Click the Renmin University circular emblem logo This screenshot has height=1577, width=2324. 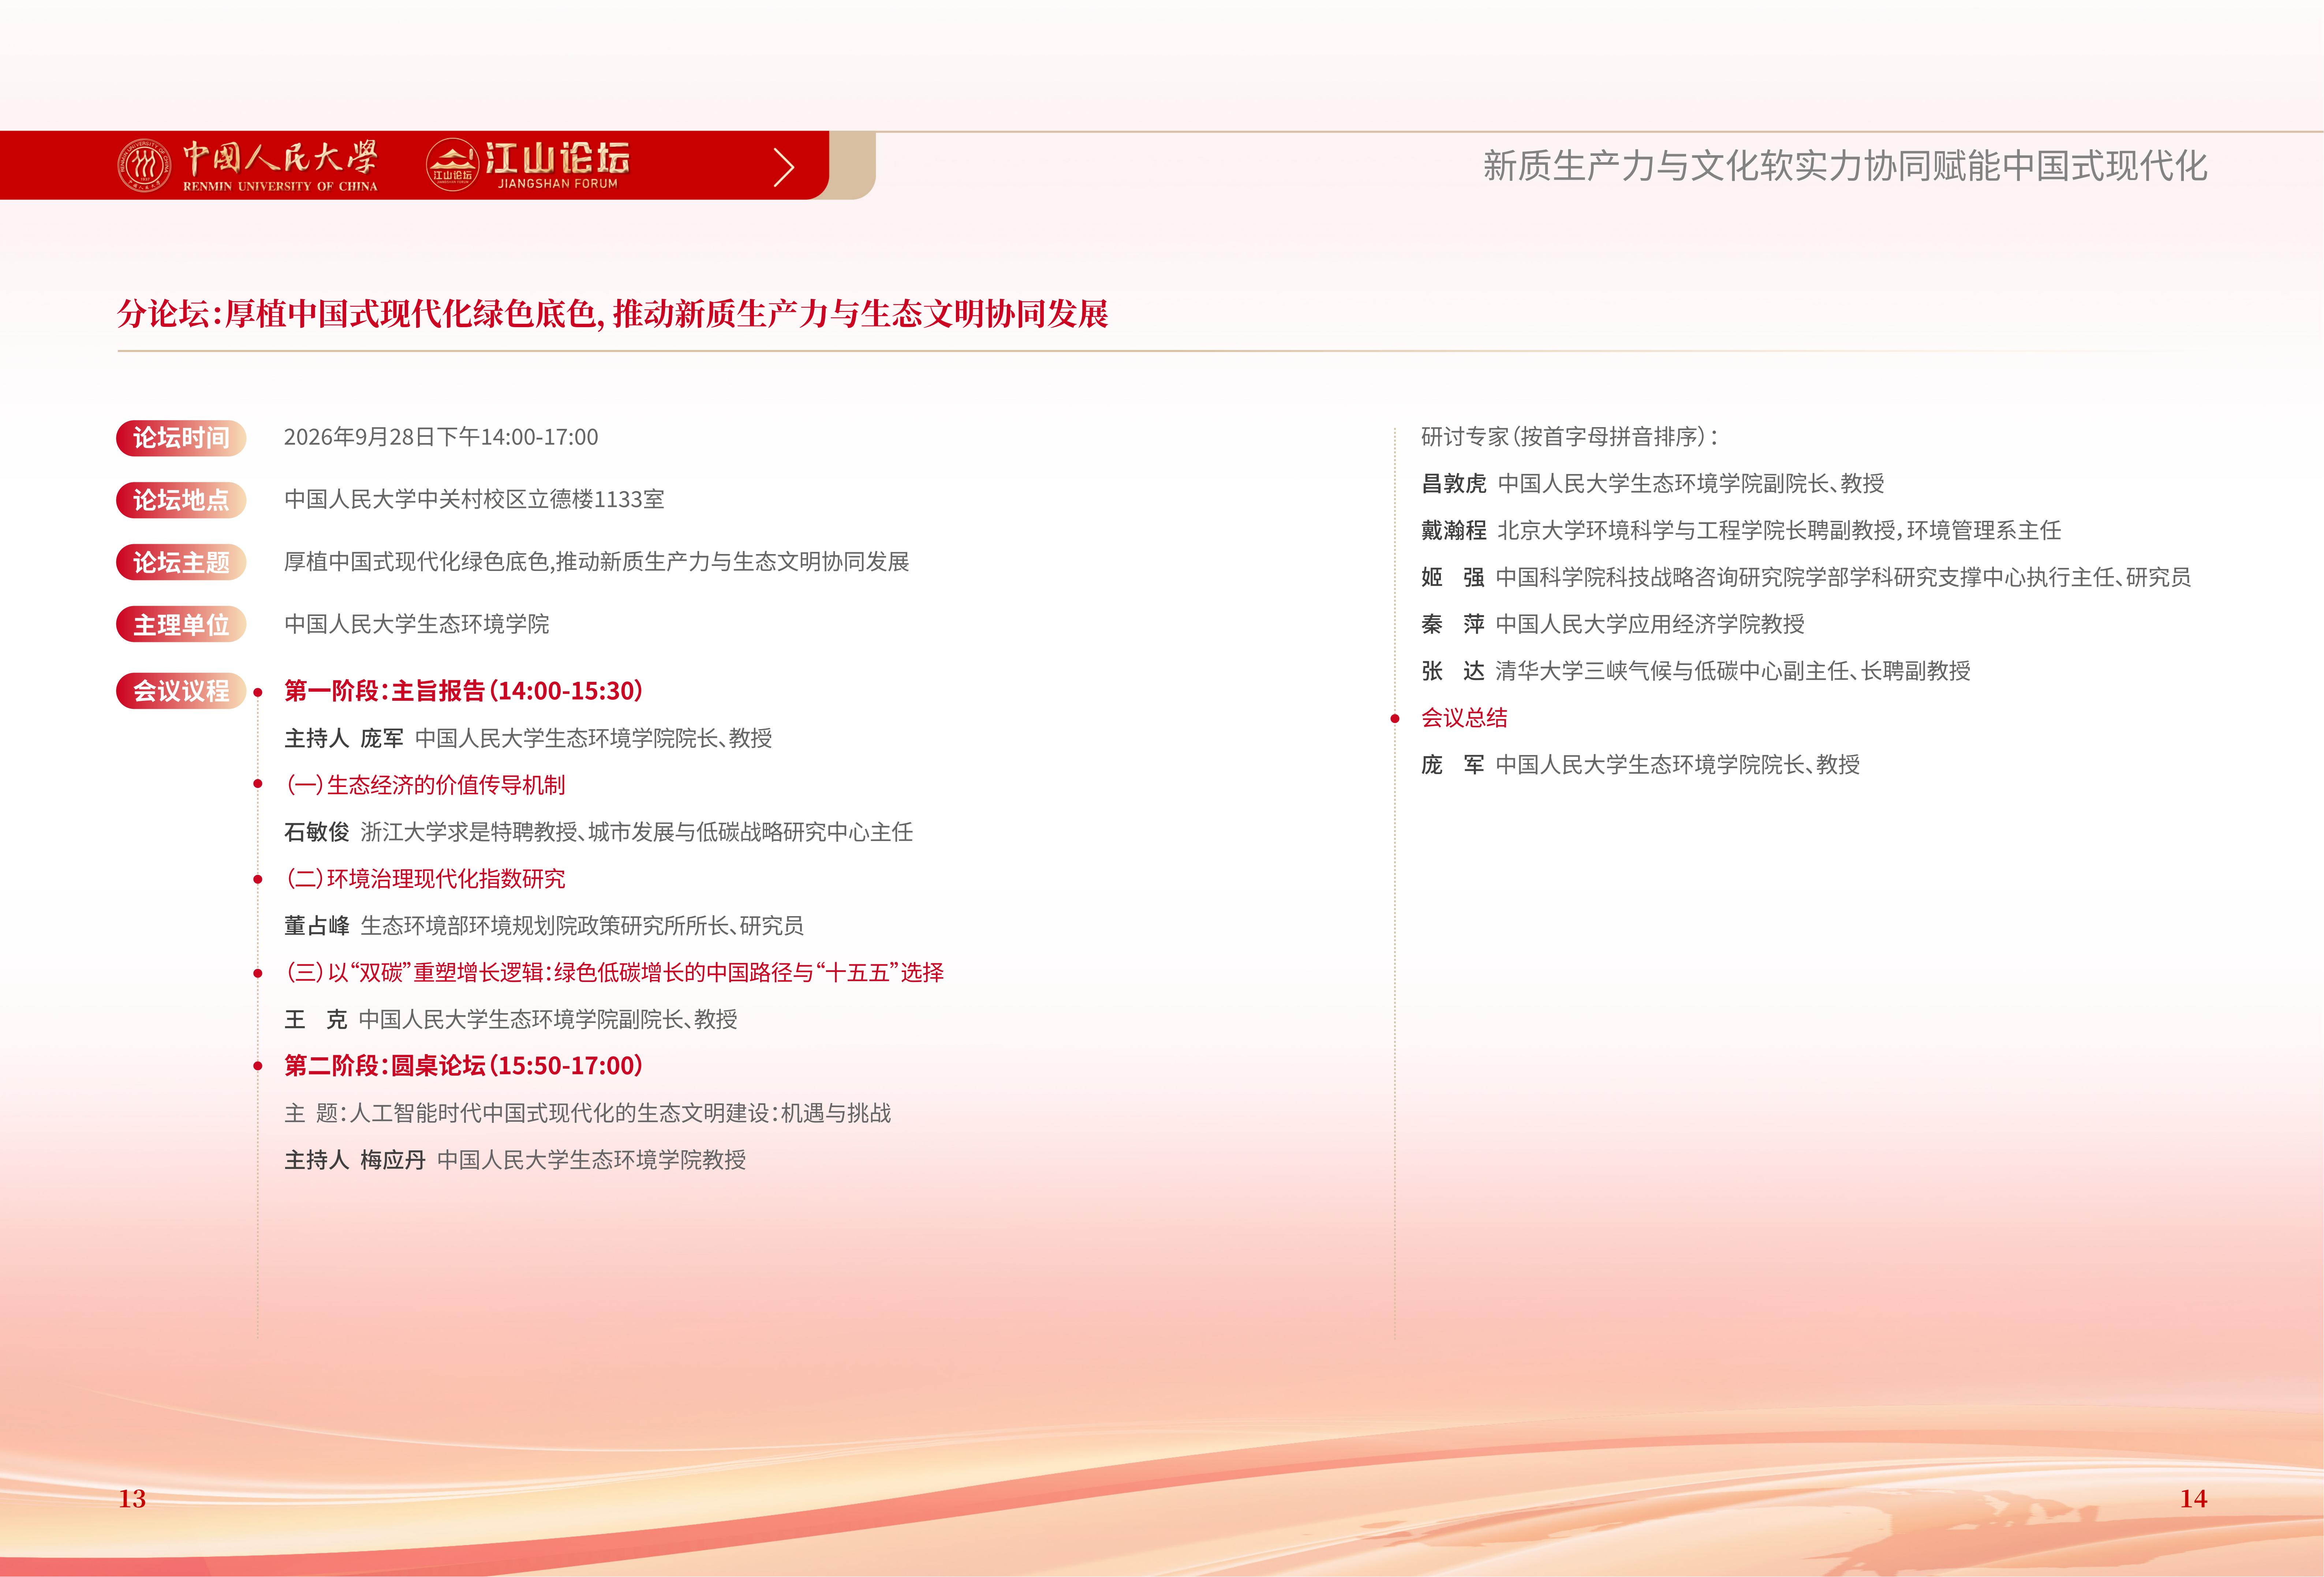144,165
